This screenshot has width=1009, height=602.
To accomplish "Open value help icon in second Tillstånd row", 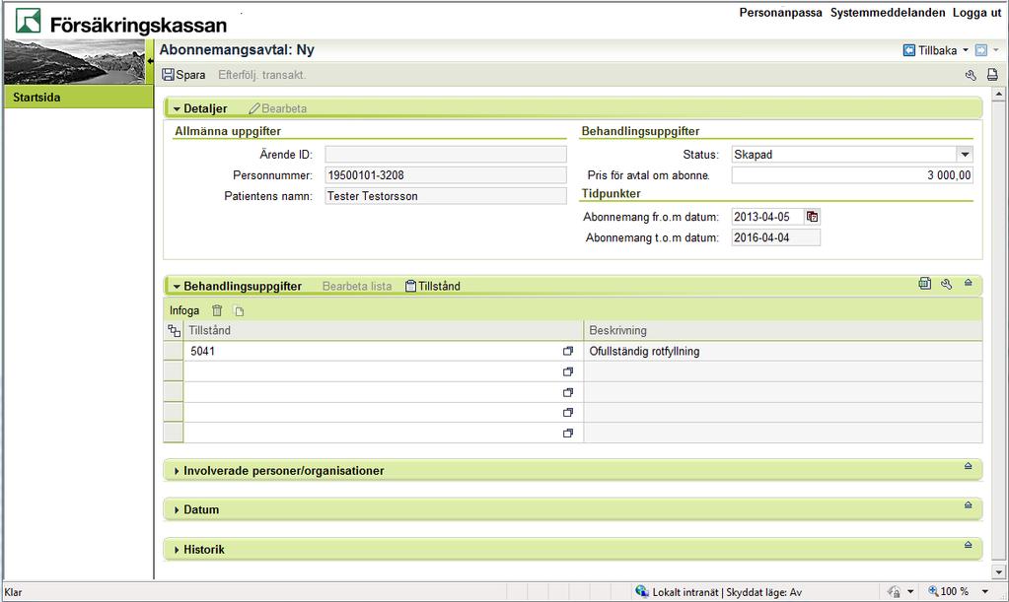I will 567,372.
